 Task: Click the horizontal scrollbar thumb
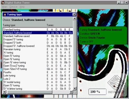click(30, 92)
